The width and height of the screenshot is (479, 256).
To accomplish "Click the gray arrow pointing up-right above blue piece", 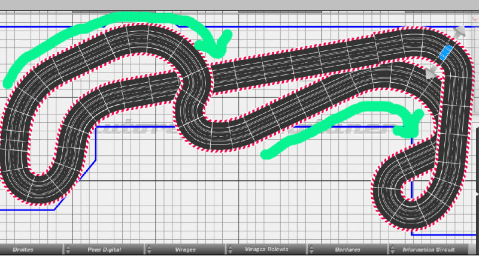I will coord(459,32).
